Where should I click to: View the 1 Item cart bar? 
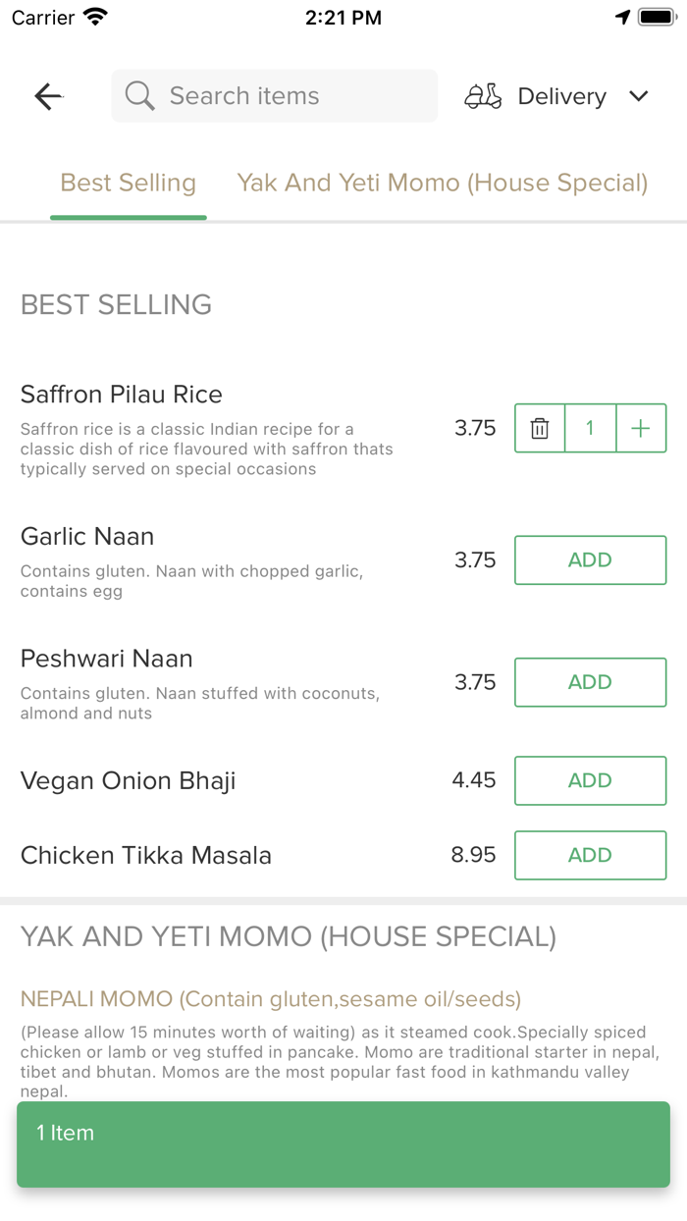(343, 1144)
